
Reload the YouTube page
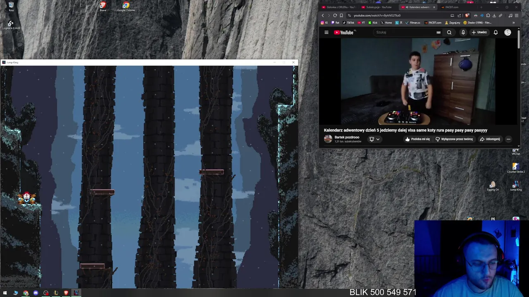point(335,16)
